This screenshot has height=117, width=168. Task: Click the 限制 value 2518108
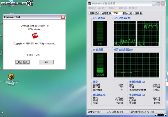[x=119, y=100]
